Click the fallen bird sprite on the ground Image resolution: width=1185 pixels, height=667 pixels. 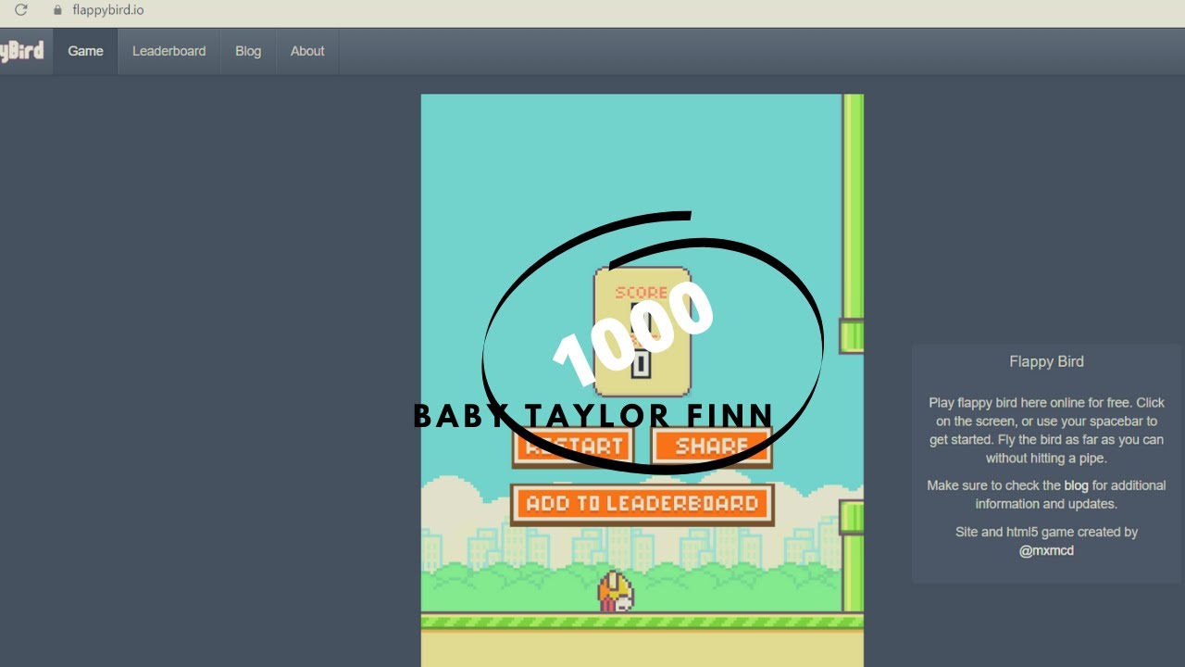click(x=616, y=592)
